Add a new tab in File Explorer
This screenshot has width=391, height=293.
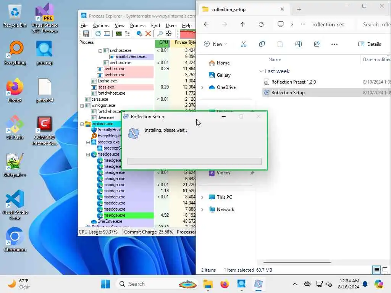[x=299, y=10]
